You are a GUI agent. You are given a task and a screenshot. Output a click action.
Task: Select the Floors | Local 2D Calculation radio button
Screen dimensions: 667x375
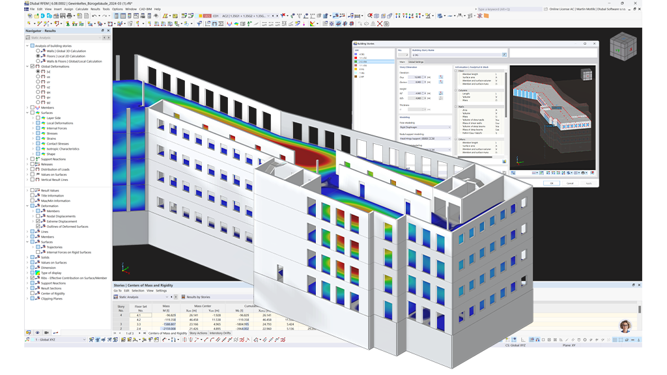(x=37, y=57)
